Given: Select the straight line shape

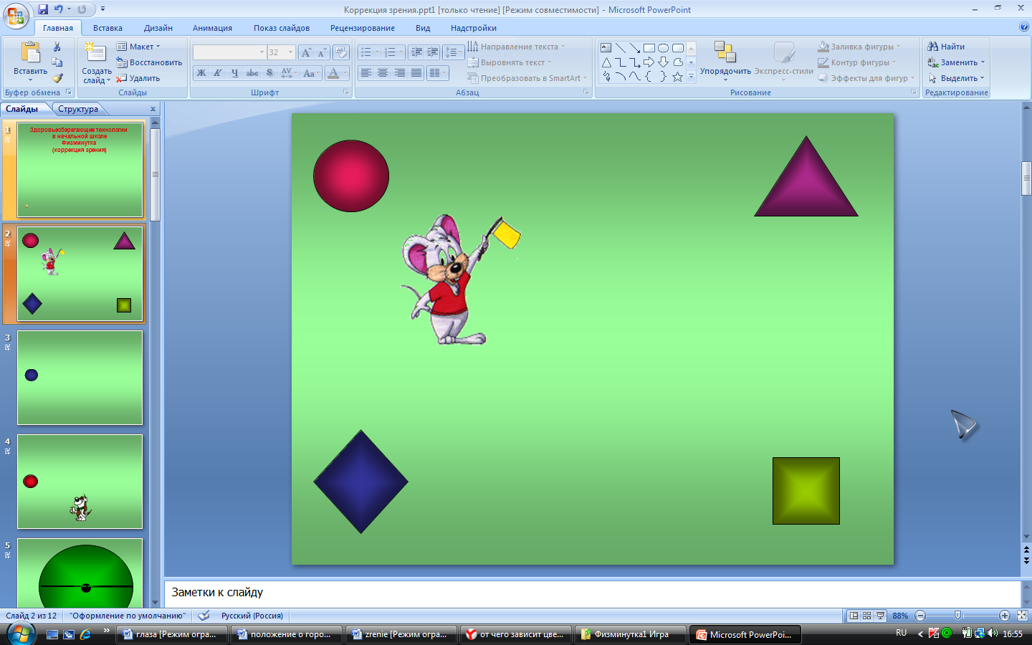Looking at the screenshot, I should click(x=621, y=48).
